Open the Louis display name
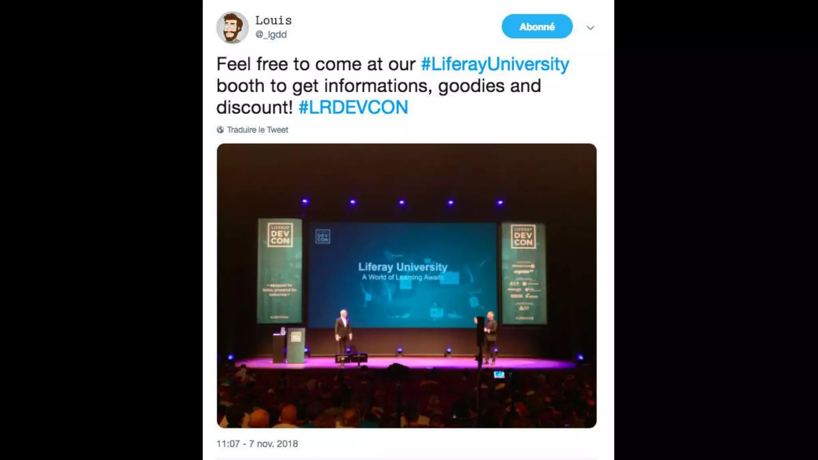The width and height of the screenshot is (818, 460). point(274,20)
